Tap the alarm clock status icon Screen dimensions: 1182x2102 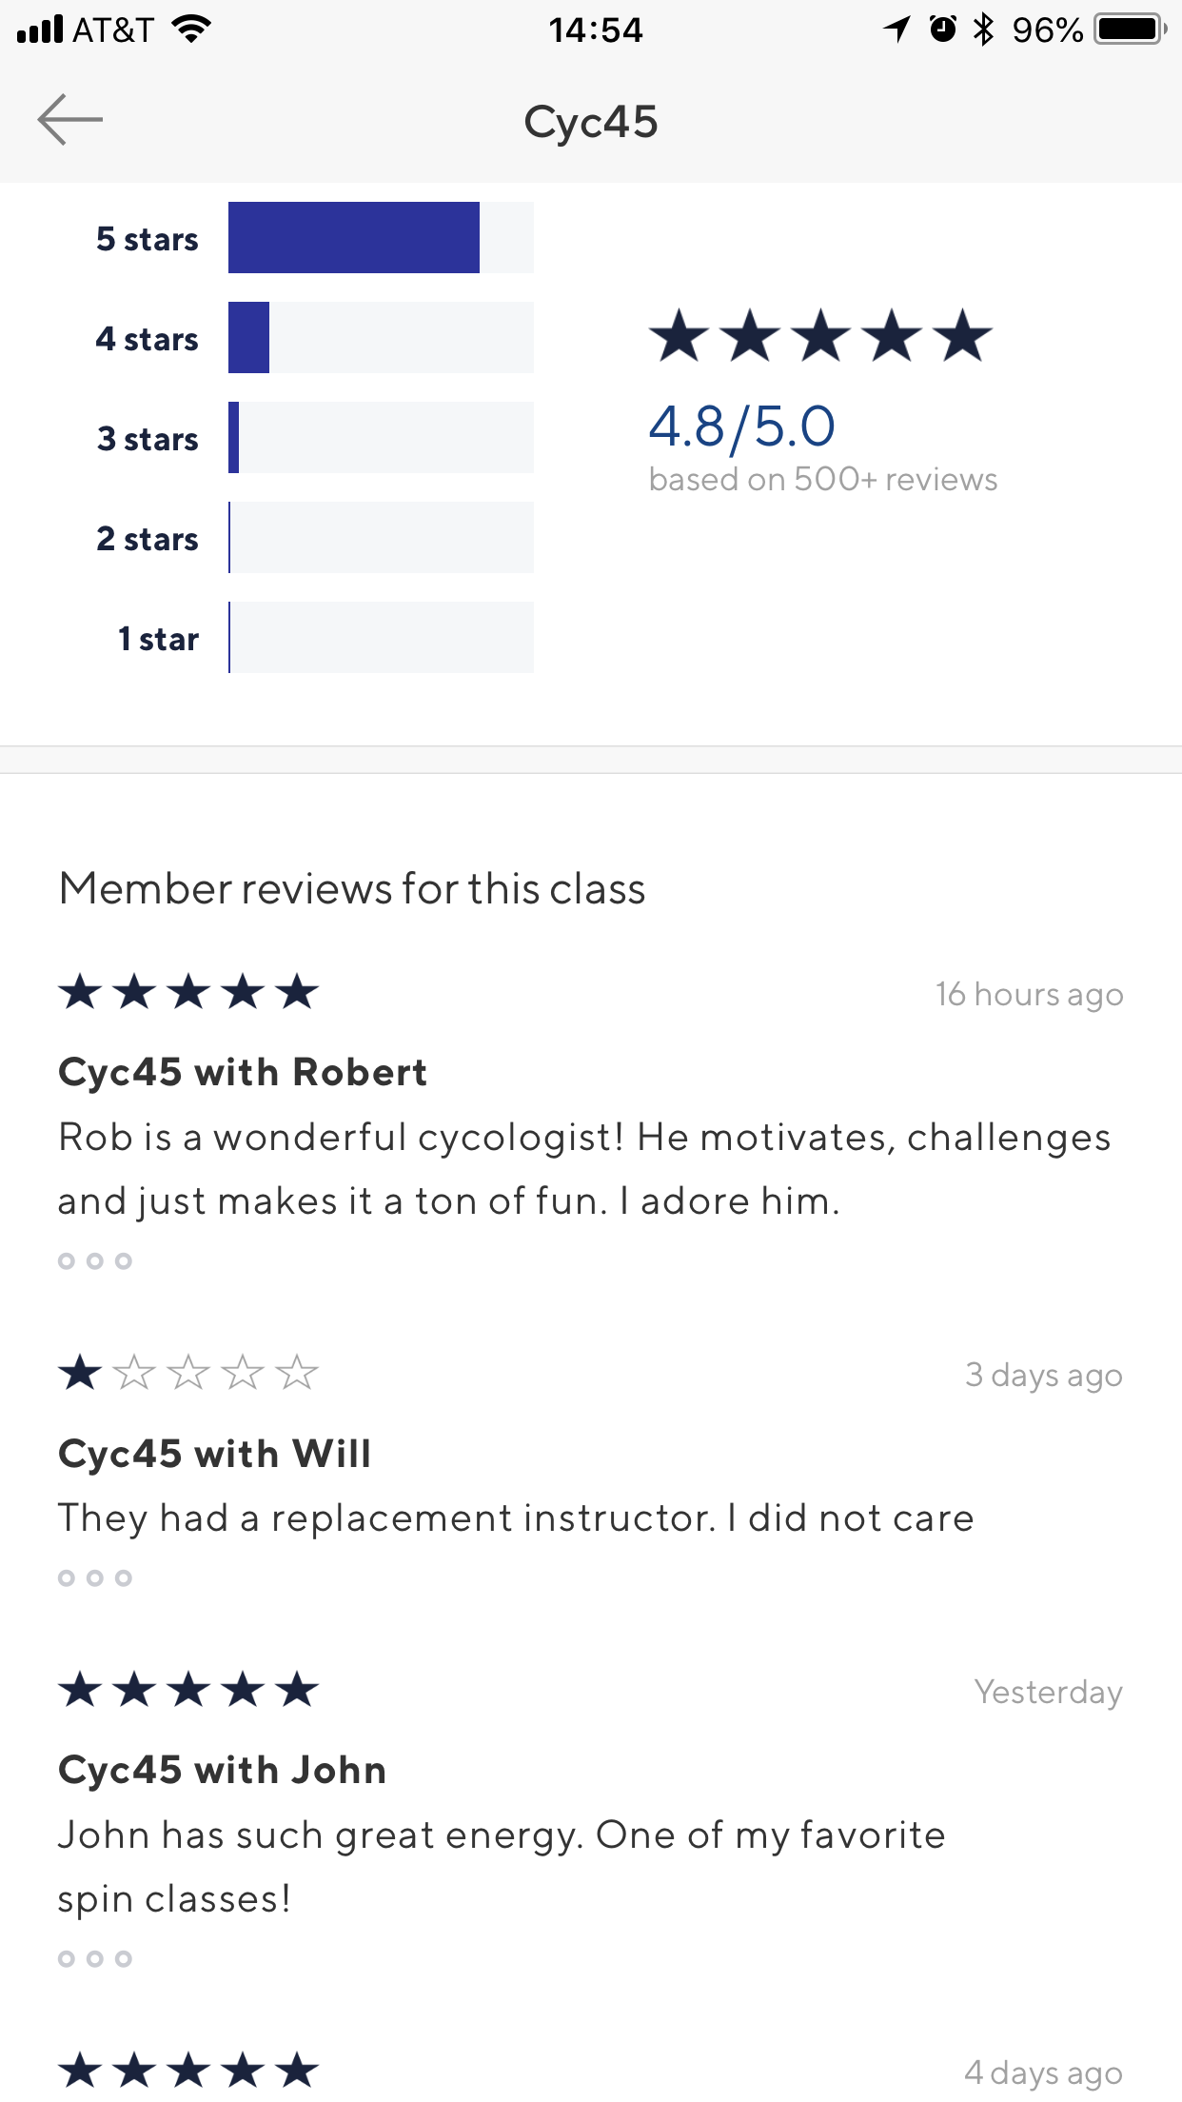click(942, 30)
